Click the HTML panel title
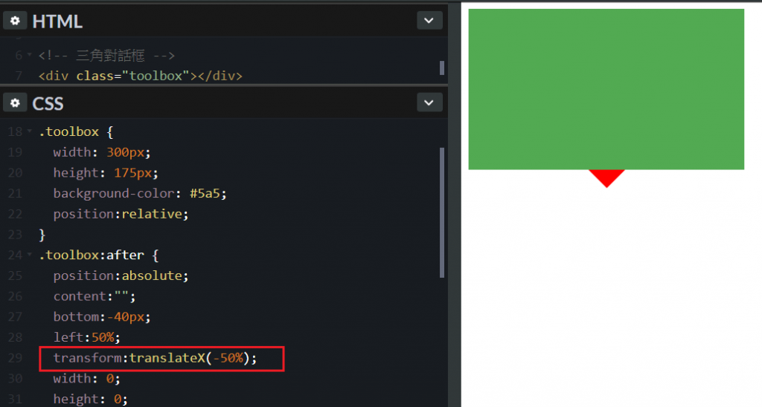The width and height of the screenshot is (762, 407). point(57,22)
